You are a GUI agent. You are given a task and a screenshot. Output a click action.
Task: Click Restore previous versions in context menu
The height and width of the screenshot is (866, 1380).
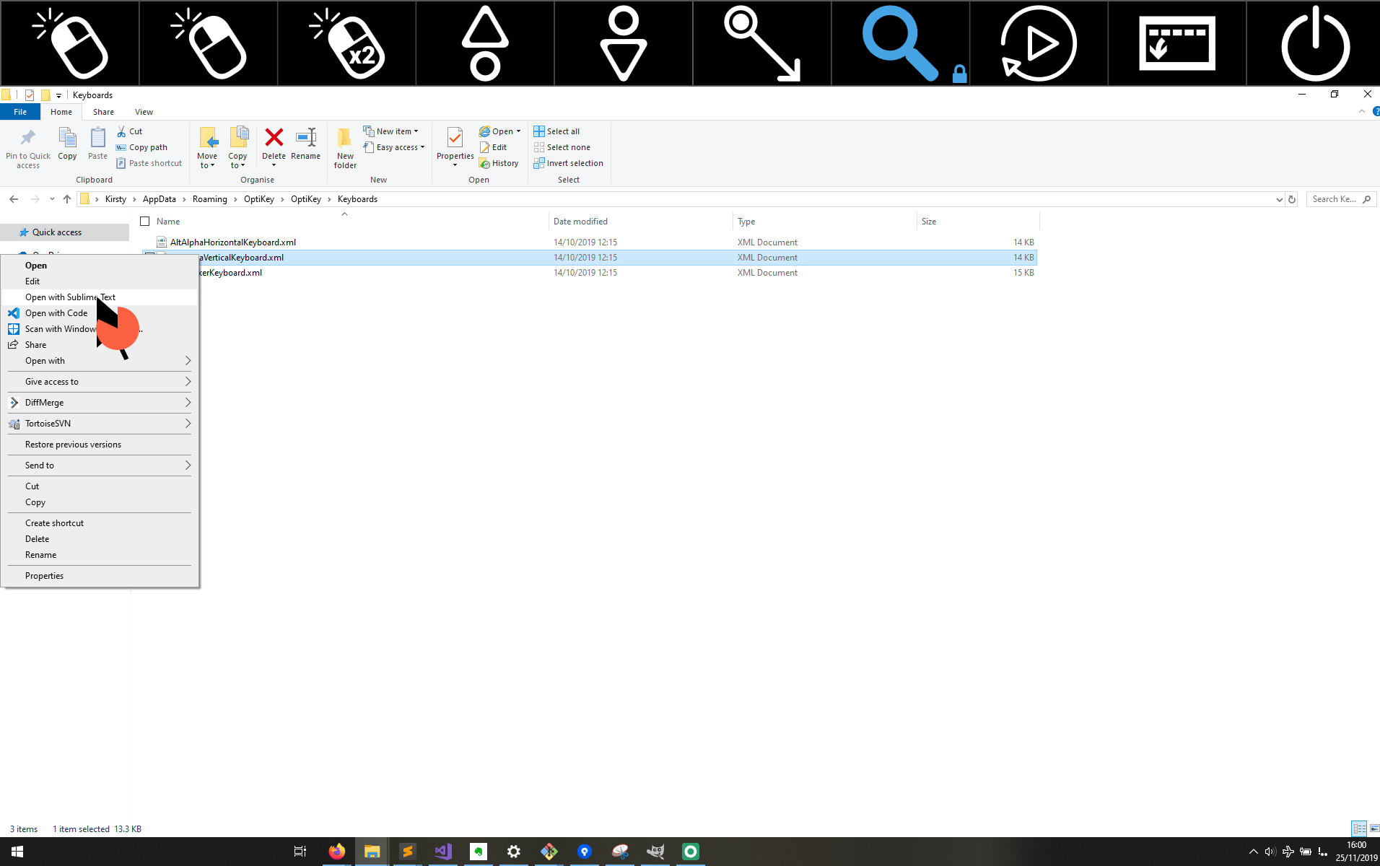point(73,444)
